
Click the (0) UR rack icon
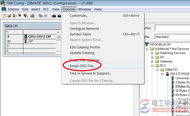[x=7, y=26]
